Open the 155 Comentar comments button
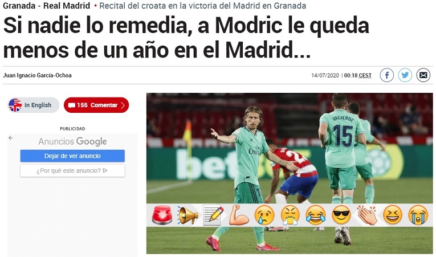Viewport: 436px width, 257px height. (x=96, y=105)
